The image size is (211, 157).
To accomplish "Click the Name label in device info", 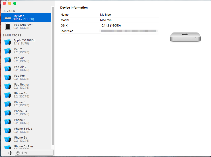I will tap(65, 15).
